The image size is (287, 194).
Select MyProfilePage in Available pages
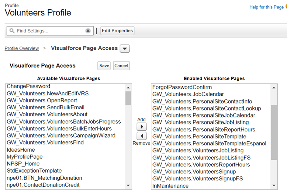click(65, 157)
